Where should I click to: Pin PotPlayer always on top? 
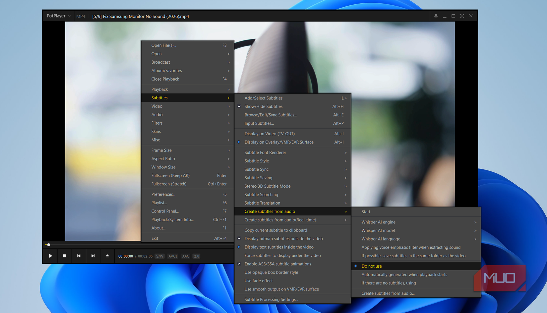tap(436, 16)
